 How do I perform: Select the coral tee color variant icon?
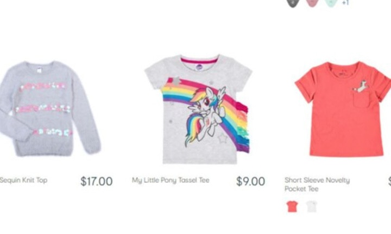pos(292,206)
